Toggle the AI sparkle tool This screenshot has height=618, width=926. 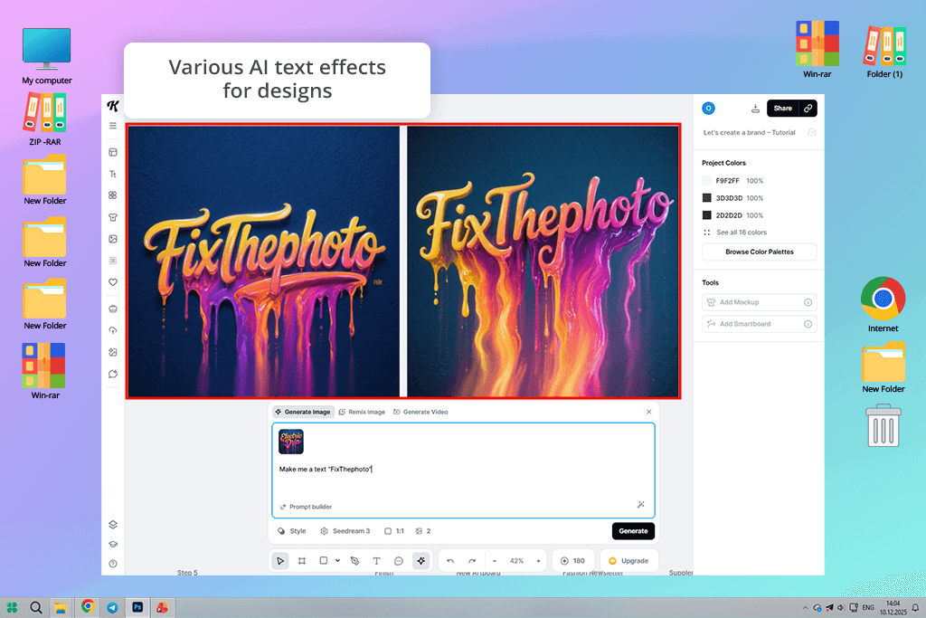421,561
